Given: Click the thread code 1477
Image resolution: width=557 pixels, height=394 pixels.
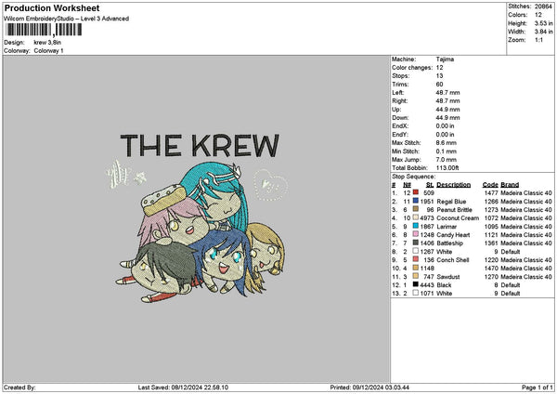Looking at the screenshot, I should tap(491, 193).
